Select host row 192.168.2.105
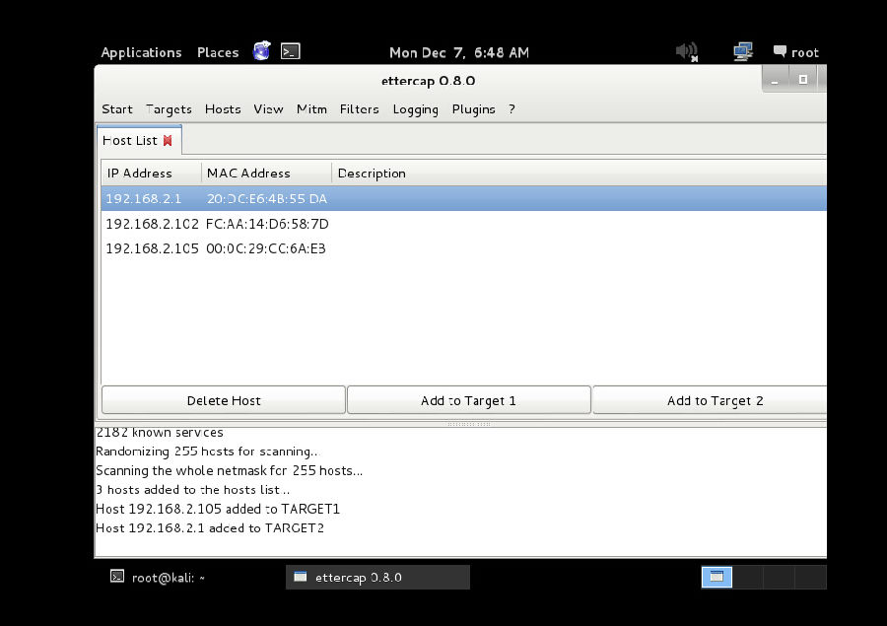This screenshot has height=626, width=887. [464, 248]
